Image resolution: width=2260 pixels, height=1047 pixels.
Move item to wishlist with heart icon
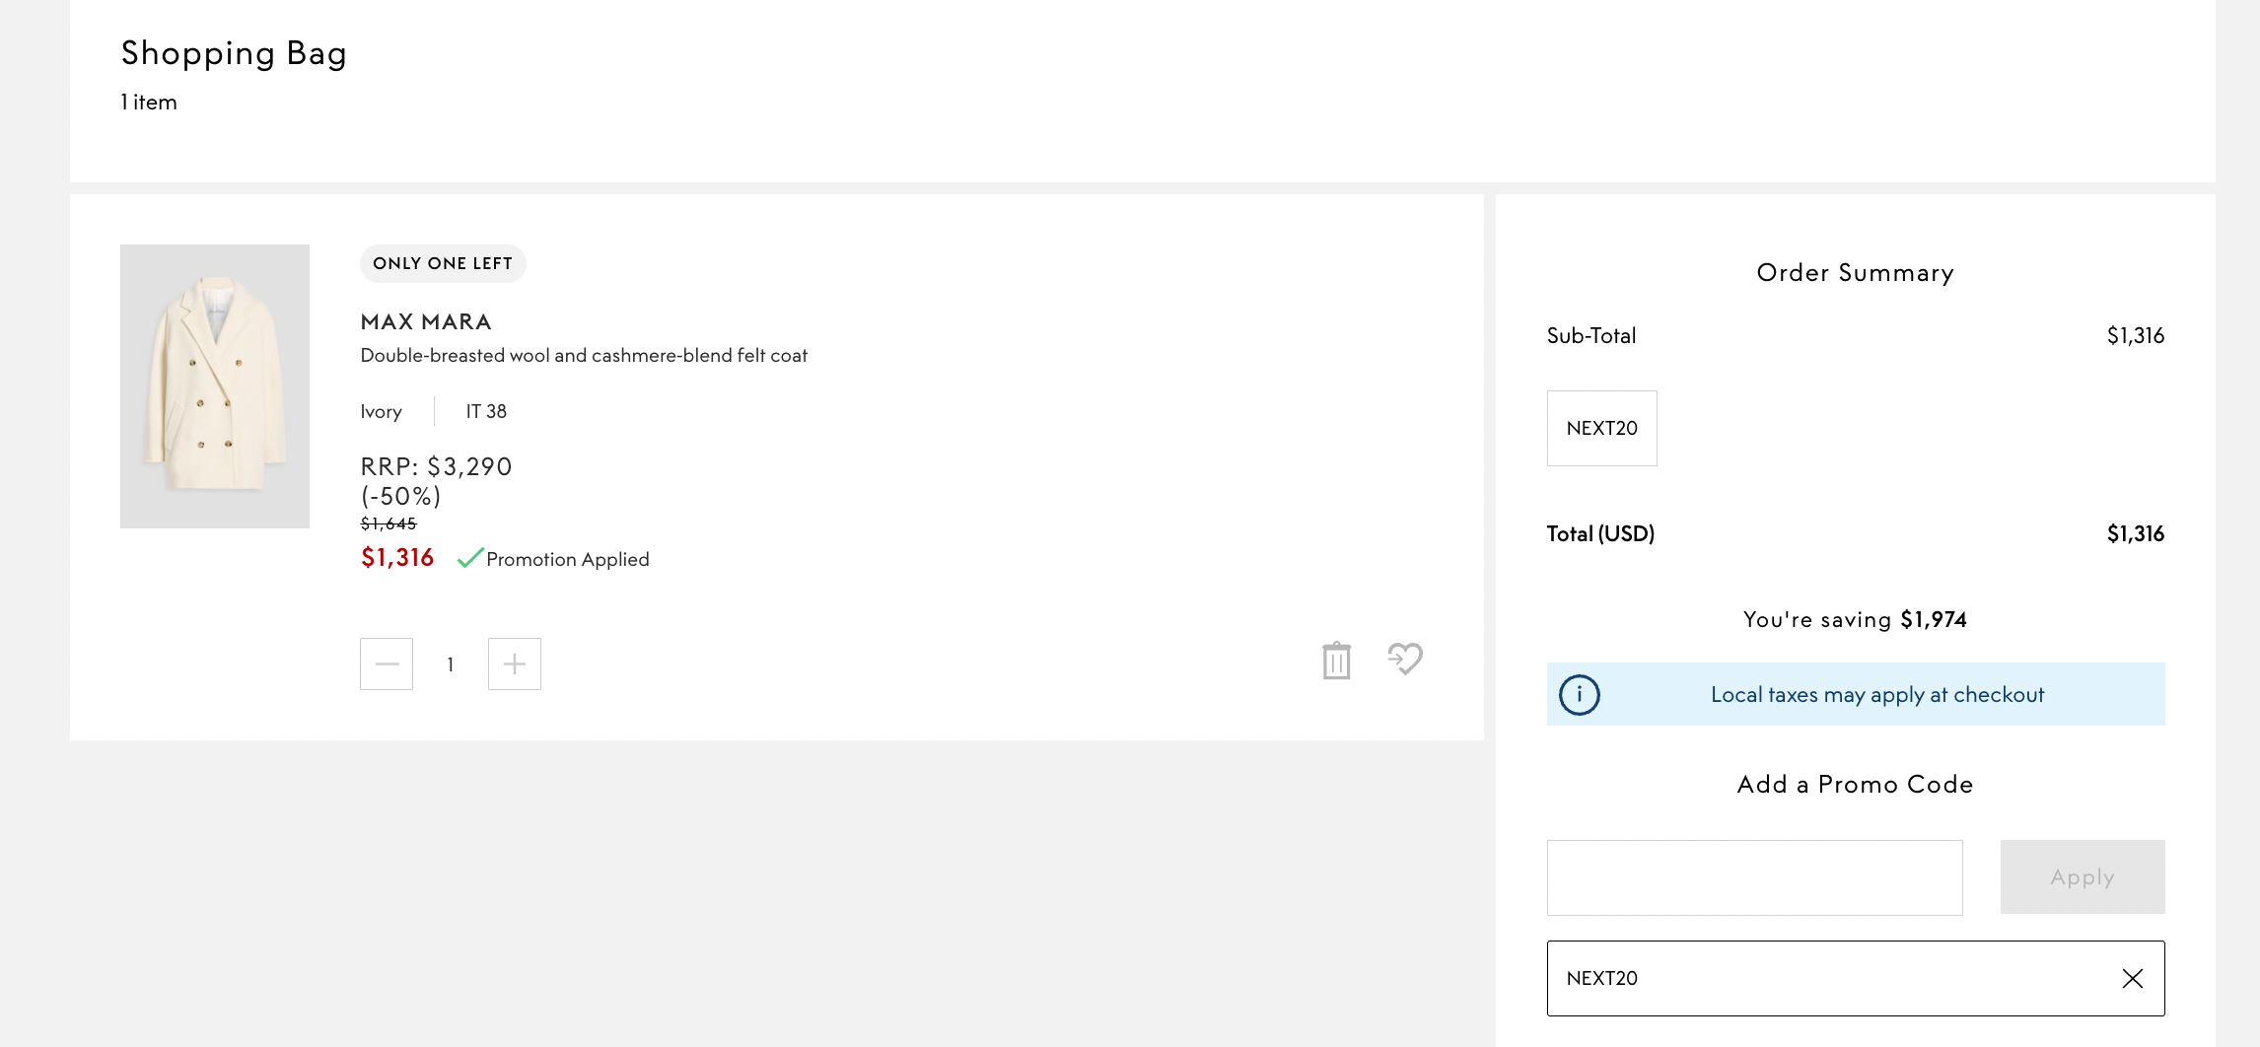point(1405,659)
